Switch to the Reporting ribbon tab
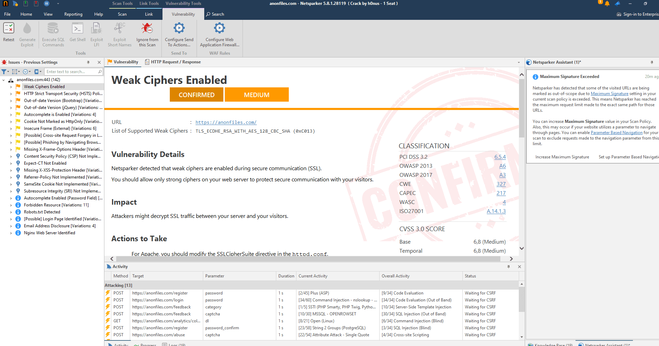Viewport: 659px width, 346px height. [x=73, y=14]
